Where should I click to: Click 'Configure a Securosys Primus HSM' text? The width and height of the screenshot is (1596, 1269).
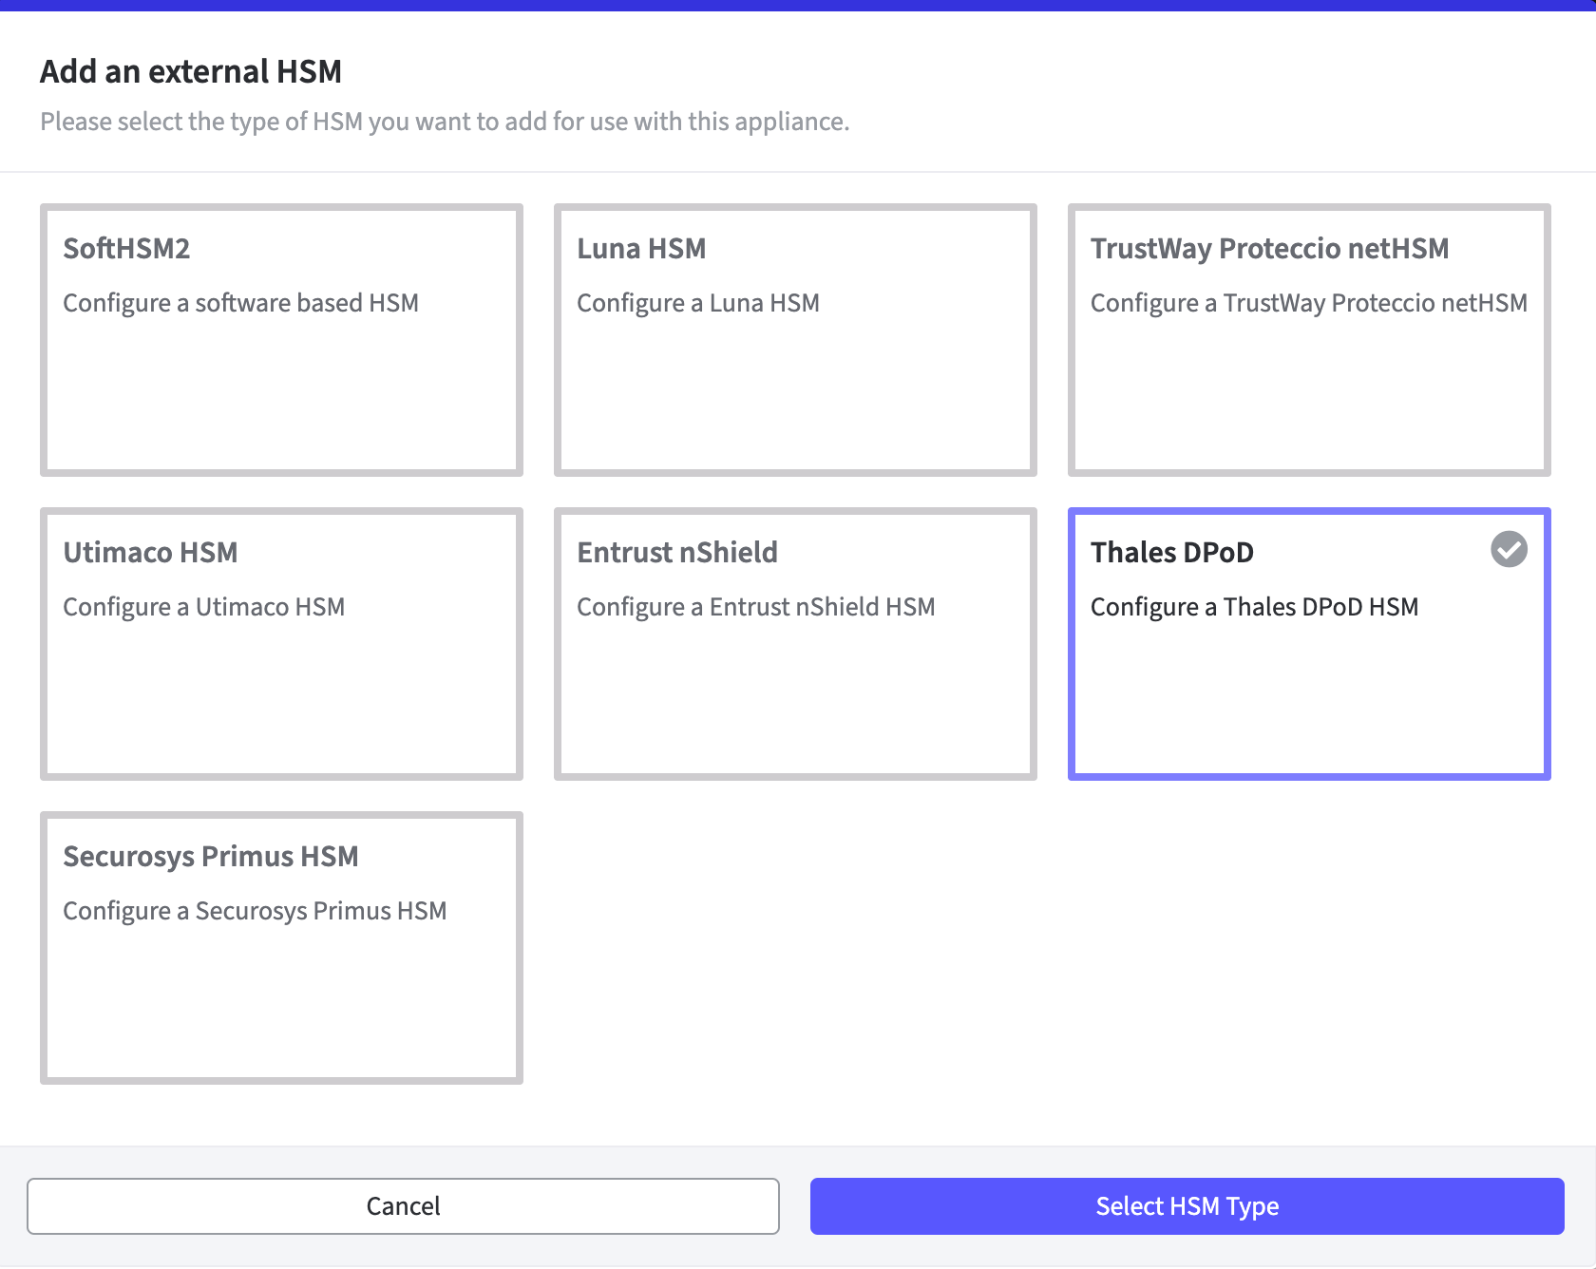point(255,911)
